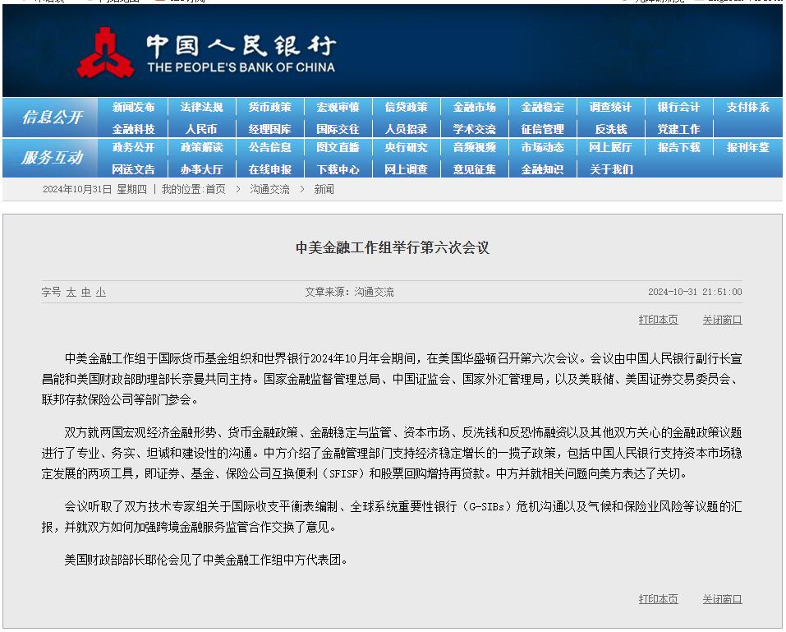Set font size to 大
The height and width of the screenshot is (632, 786).
71,292
